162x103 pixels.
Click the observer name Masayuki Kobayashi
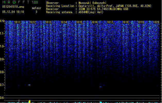click(92, 3)
